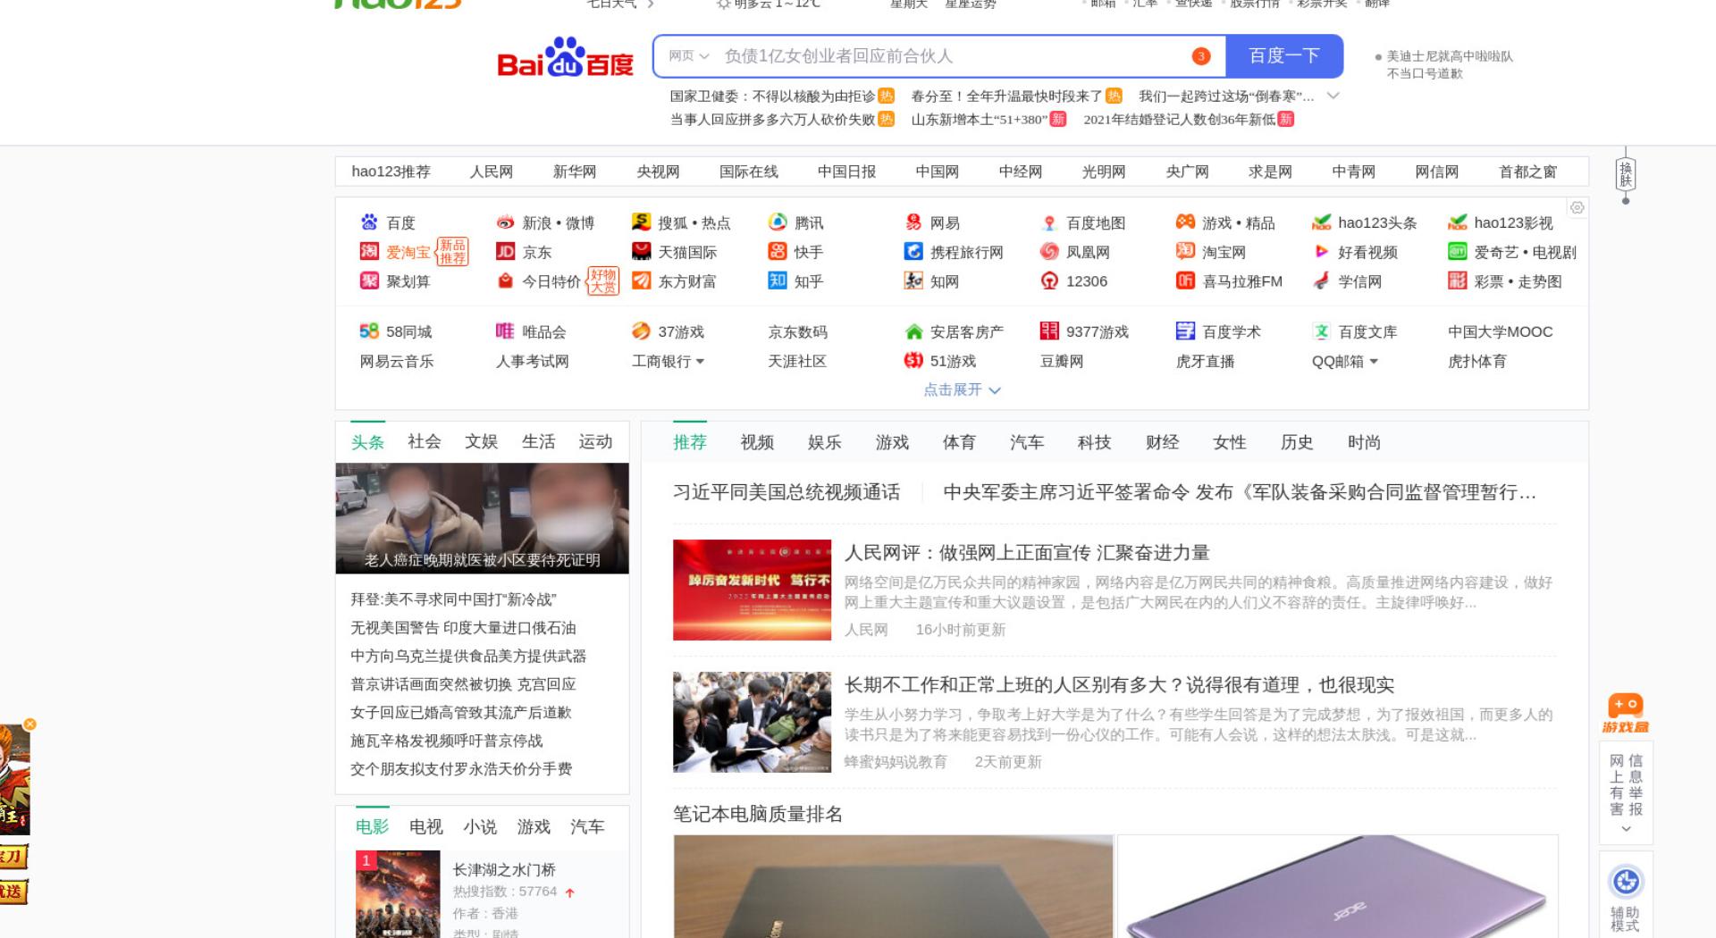Screen dimensions: 1716x938
Task: Open the 央视网 link
Action: click(658, 172)
